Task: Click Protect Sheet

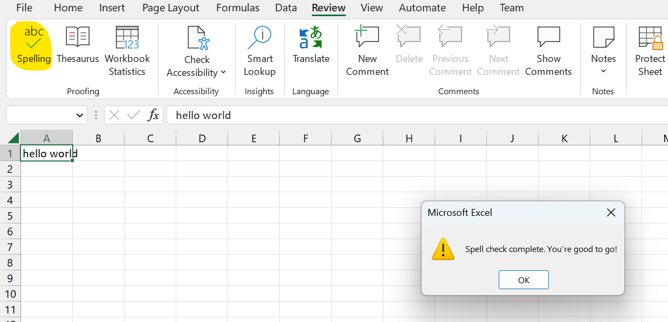Action: pos(650,52)
